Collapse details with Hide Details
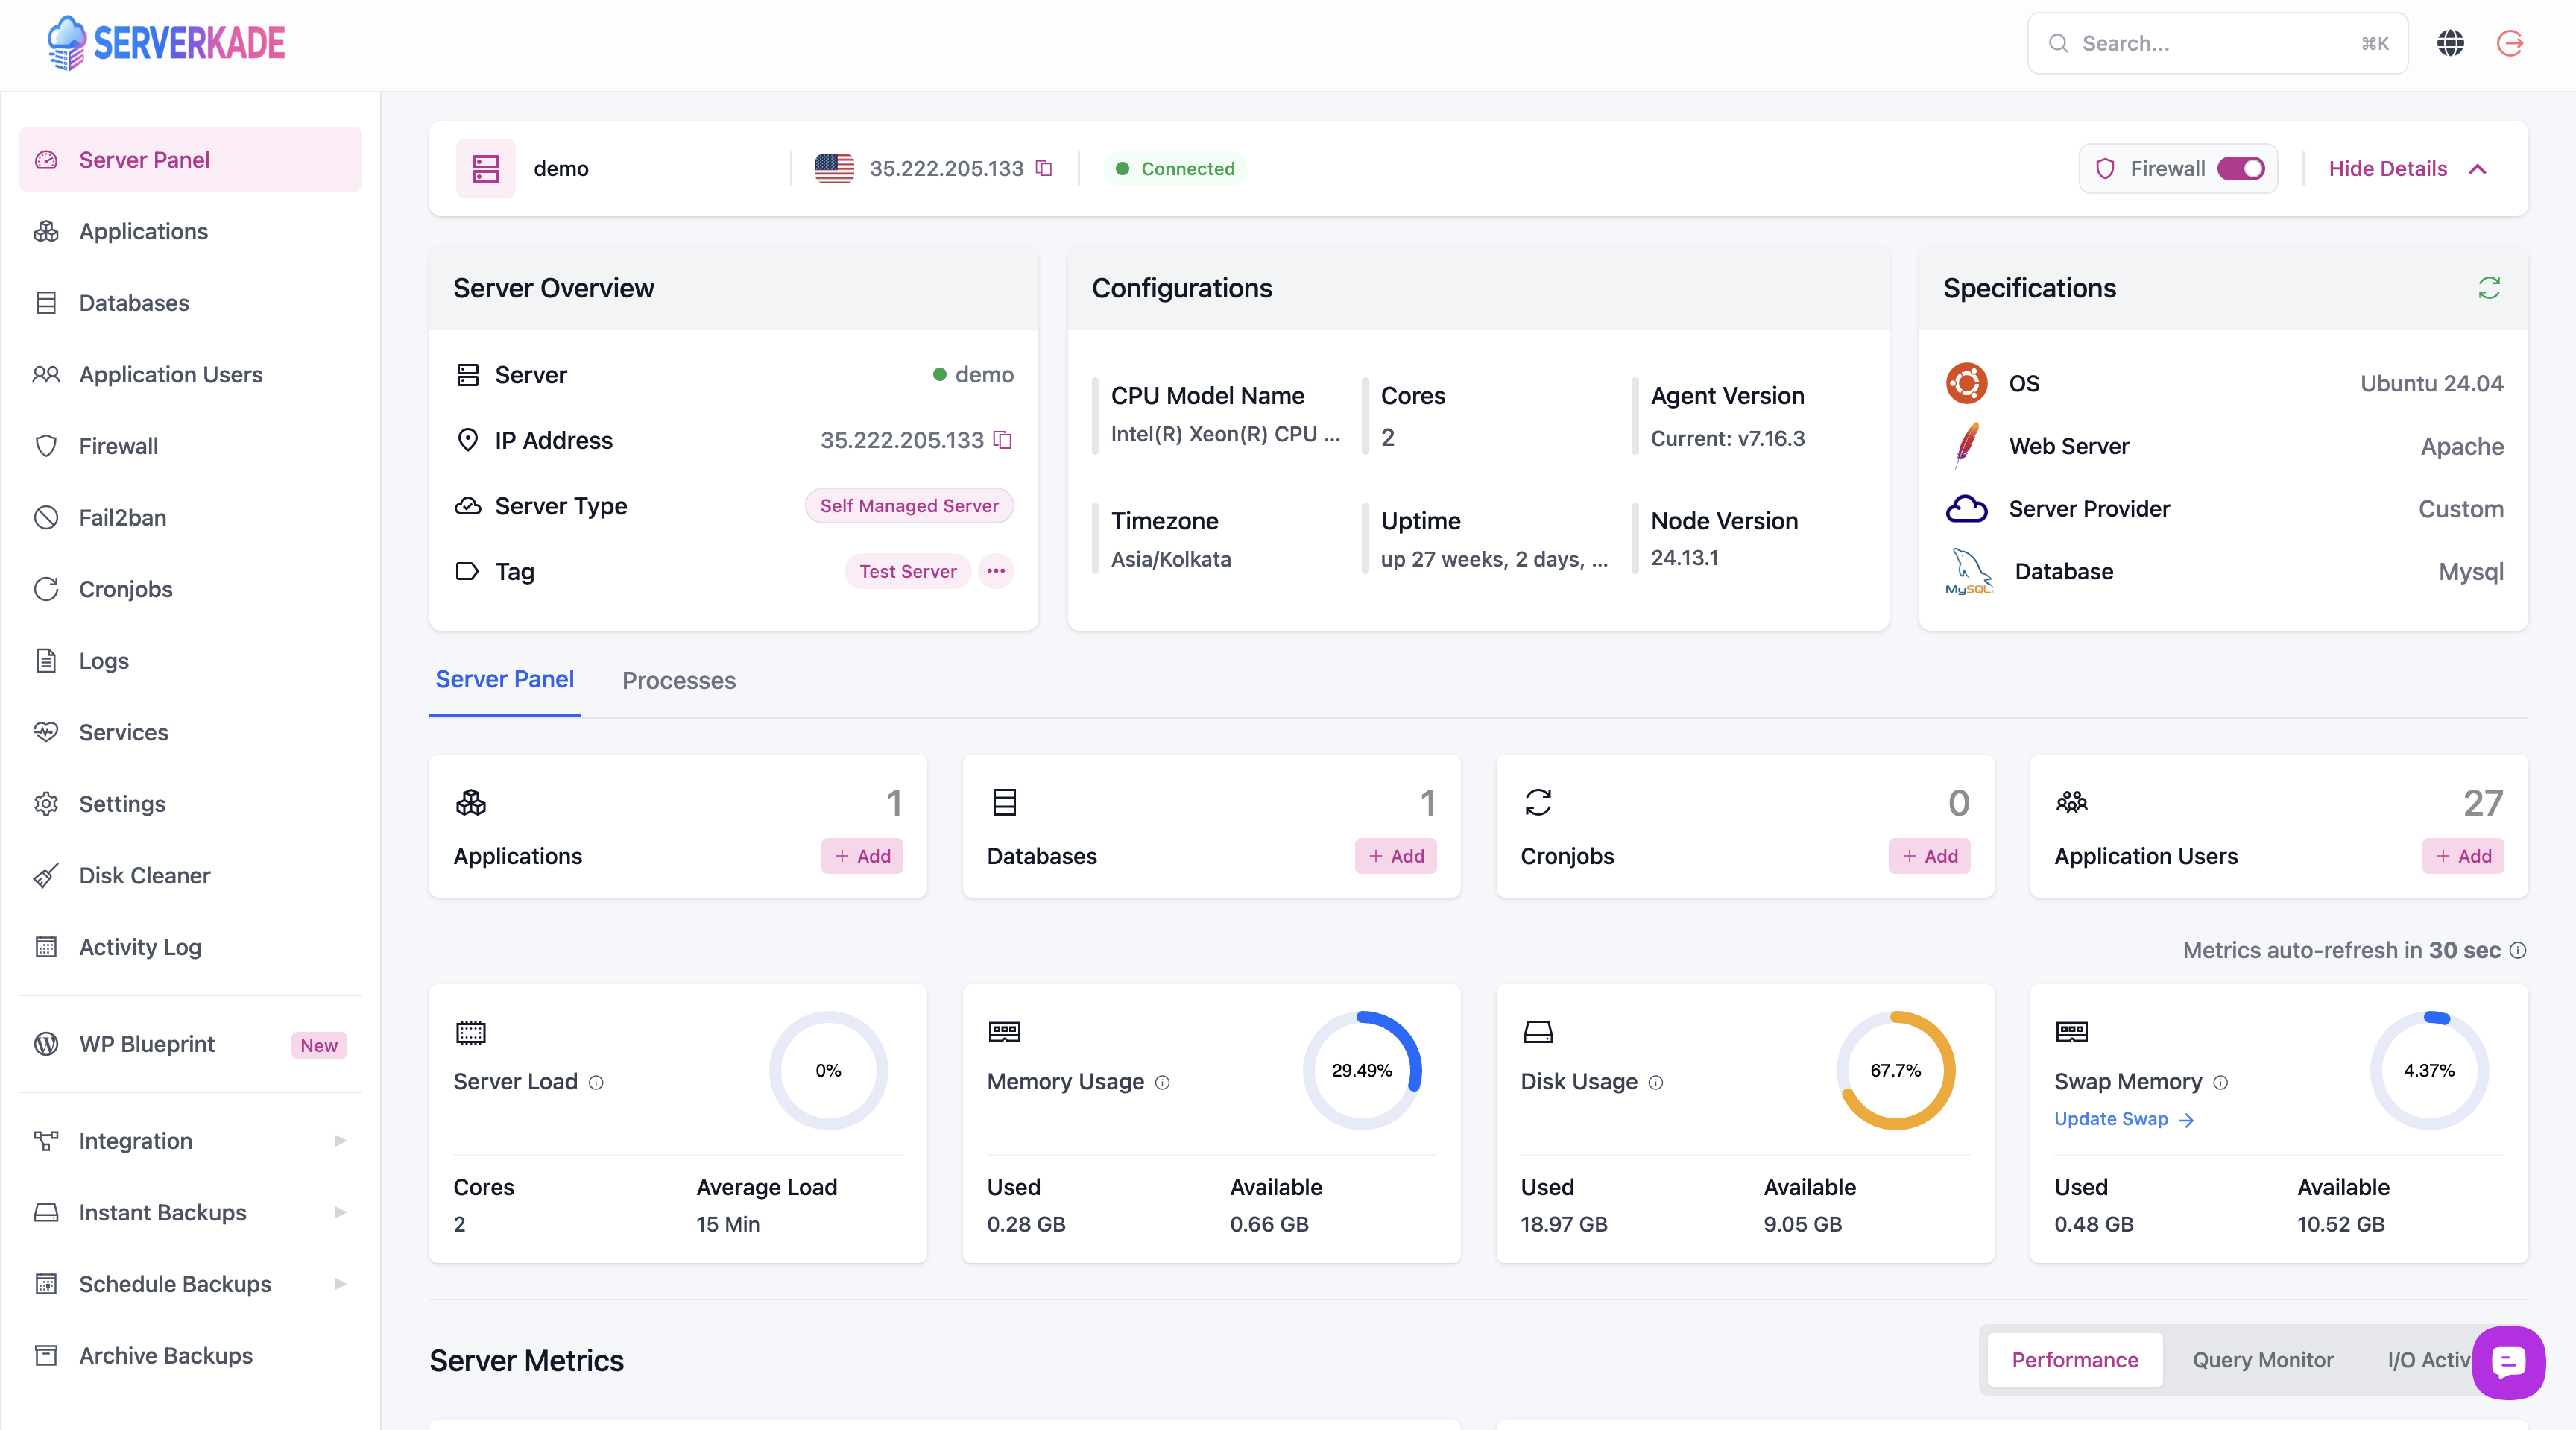 coord(2407,168)
